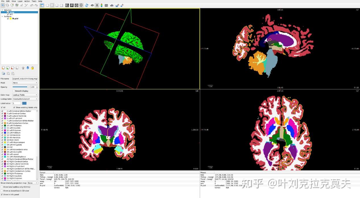Open the Undo toolbar icon
Viewport: 360px width, 198px height.
(32, 5)
